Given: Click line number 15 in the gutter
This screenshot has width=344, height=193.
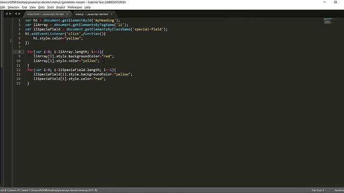Looking at the screenshot, I should pos(18,84).
